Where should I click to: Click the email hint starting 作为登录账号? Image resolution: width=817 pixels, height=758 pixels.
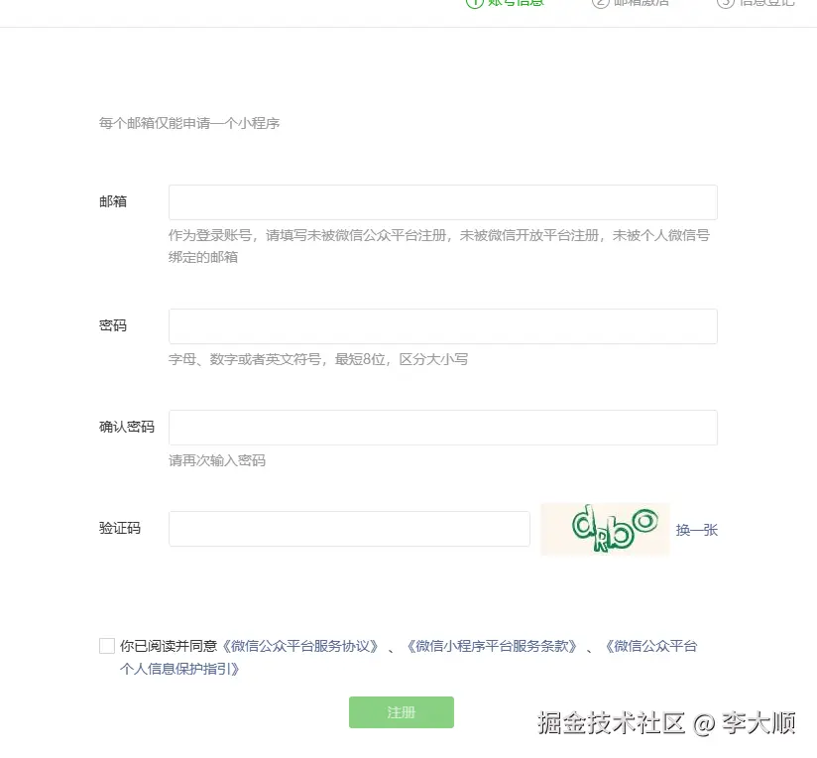[x=438, y=246]
